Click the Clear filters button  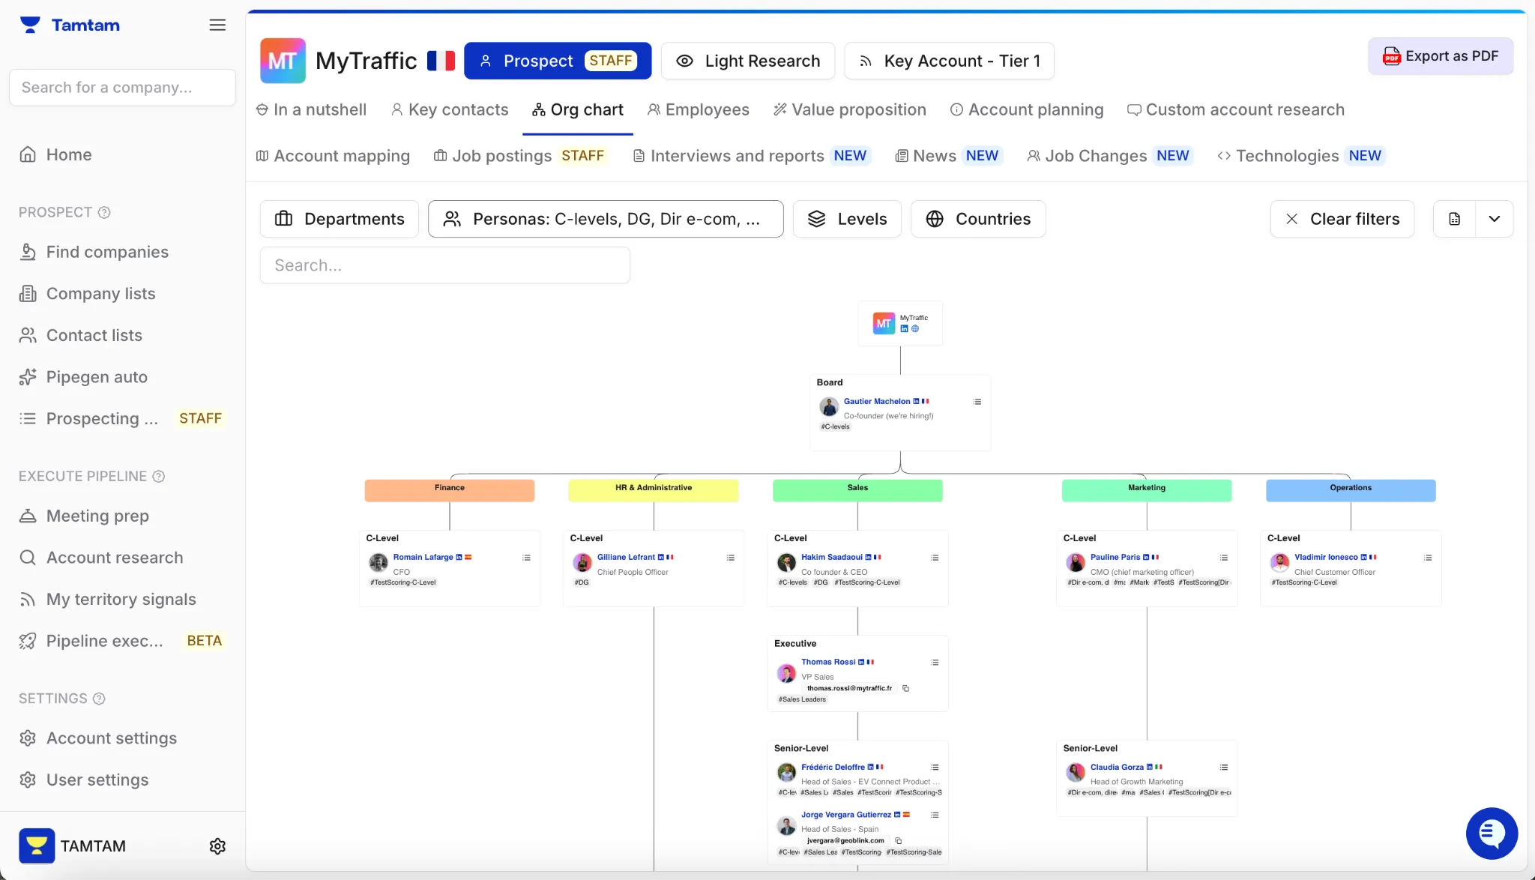[x=1342, y=219]
